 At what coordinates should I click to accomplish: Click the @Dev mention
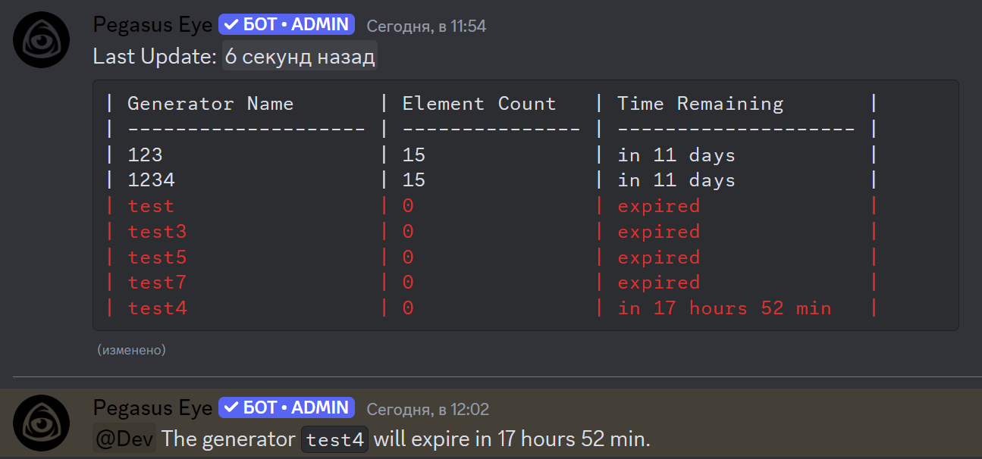click(x=123, y=438)
